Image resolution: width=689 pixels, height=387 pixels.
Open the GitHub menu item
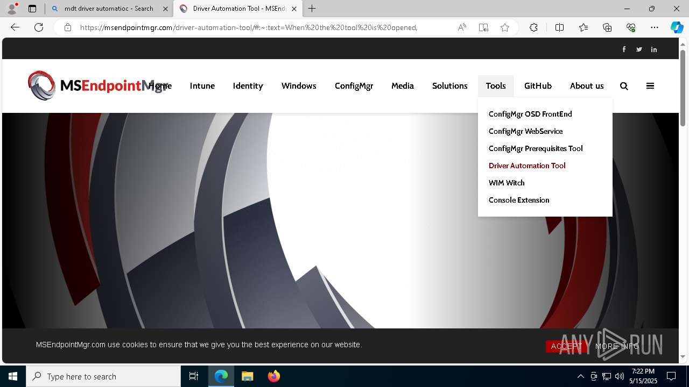point(538,86)
